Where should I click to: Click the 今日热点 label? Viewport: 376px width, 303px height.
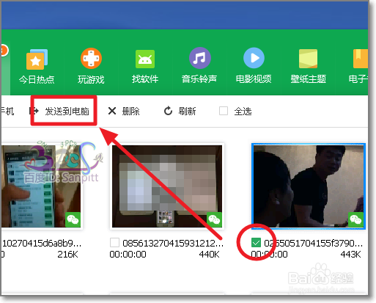click(x=37, y=79)
